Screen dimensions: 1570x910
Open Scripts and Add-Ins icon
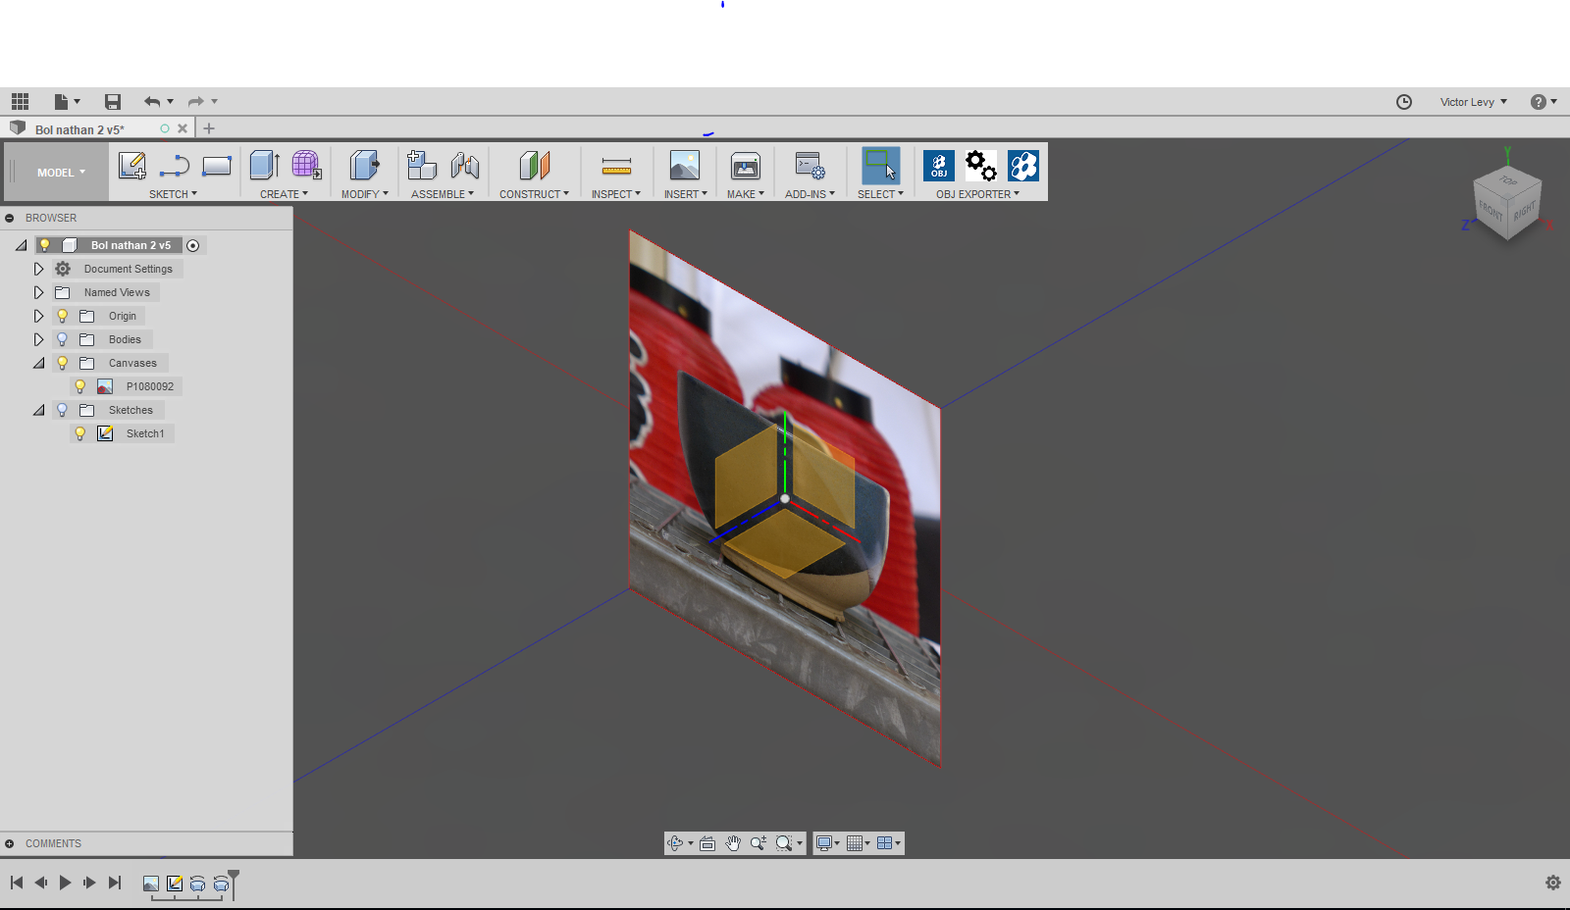[810, 166]
